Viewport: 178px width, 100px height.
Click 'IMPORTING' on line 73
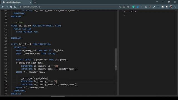click(27, 84)
